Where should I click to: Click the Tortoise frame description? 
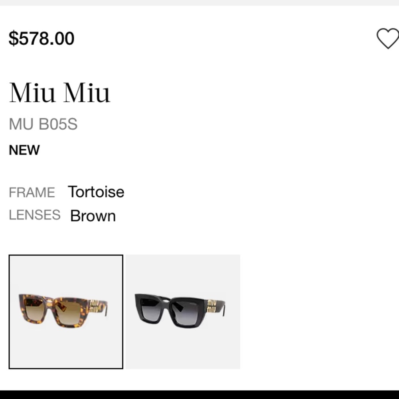tap(96, 192)
